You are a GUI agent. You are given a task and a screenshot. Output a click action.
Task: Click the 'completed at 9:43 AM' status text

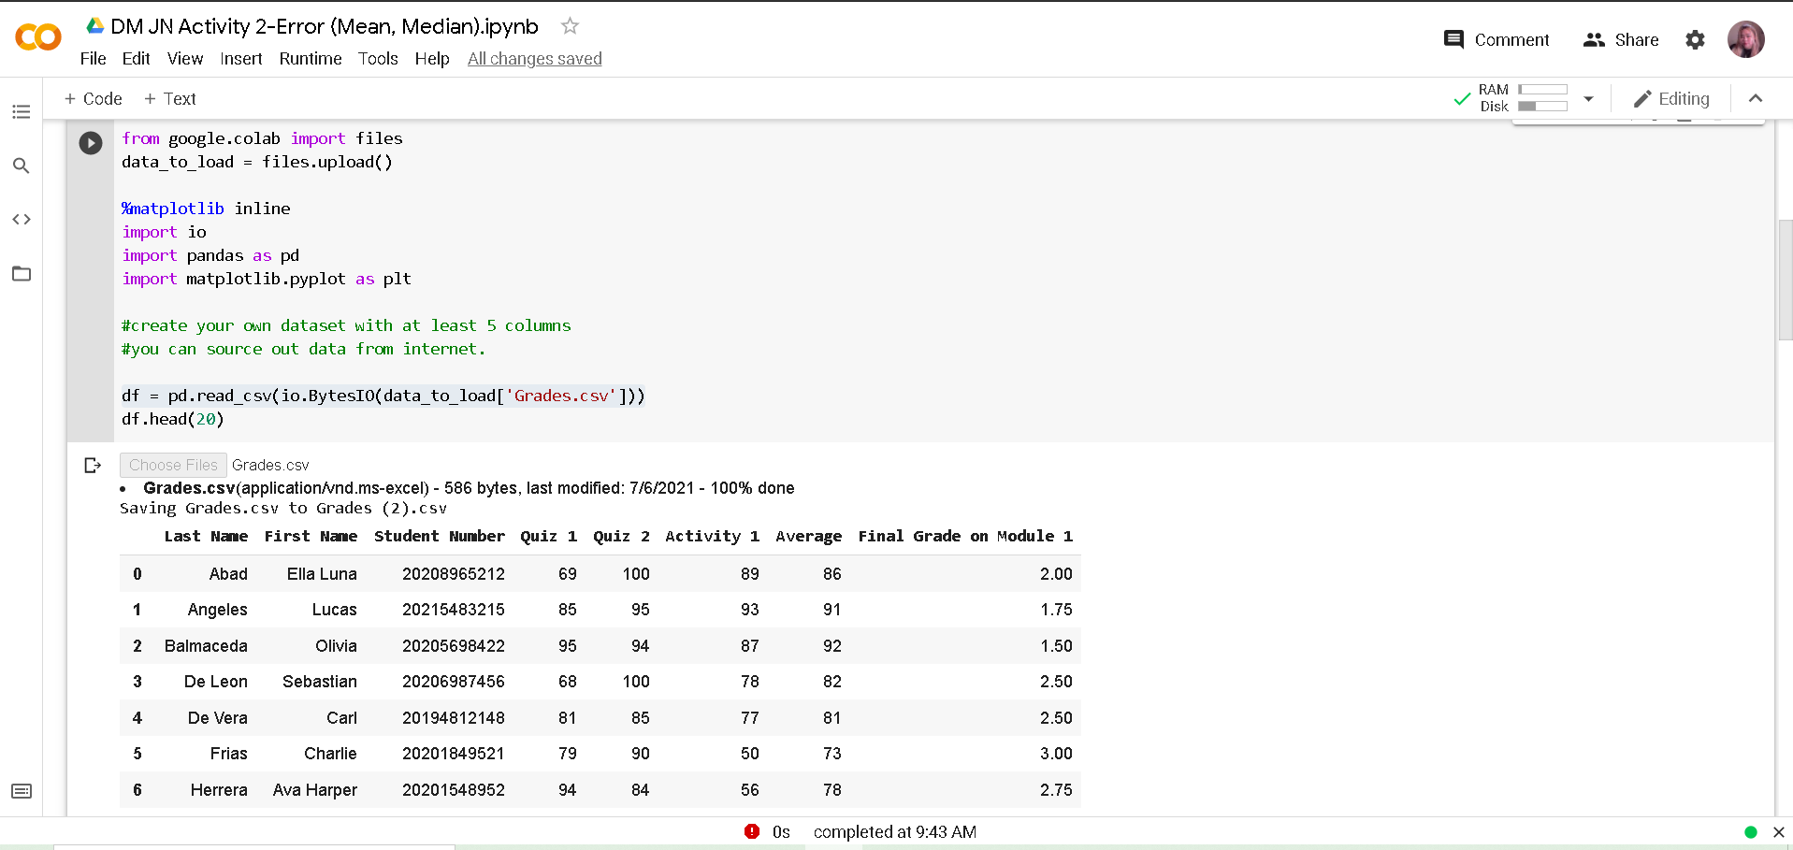click(x=895, y=831)
